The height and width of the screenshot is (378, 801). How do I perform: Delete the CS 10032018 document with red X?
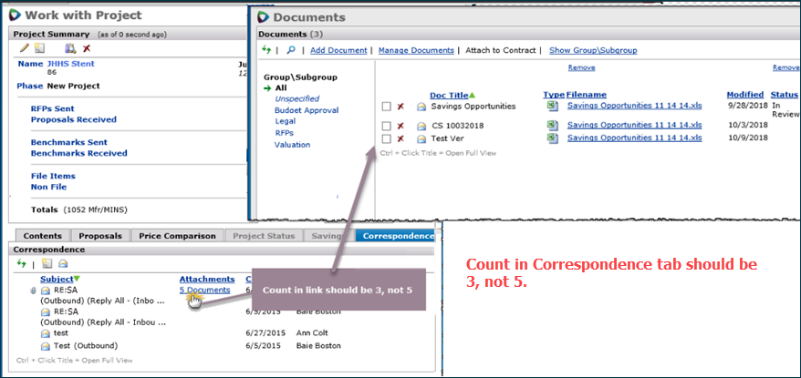(x=400, y=126)
